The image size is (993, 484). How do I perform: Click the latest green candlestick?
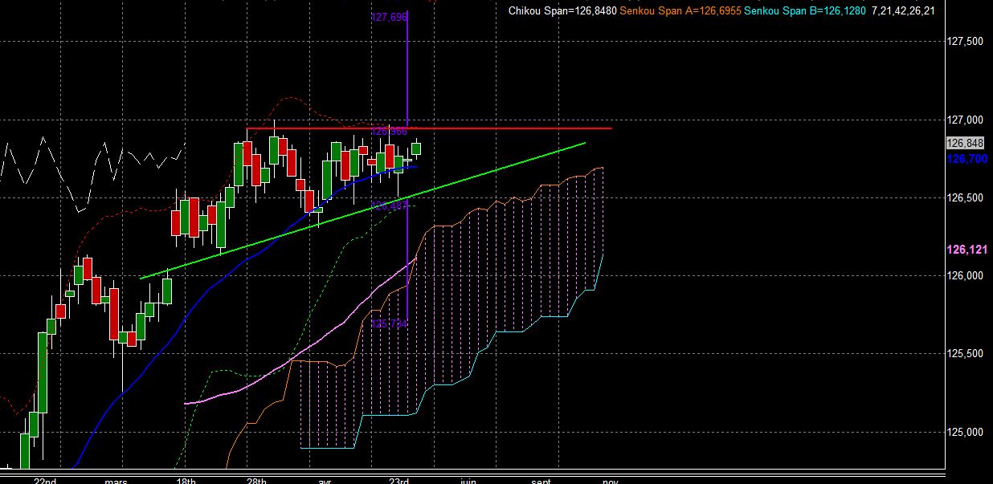(417, 148)
